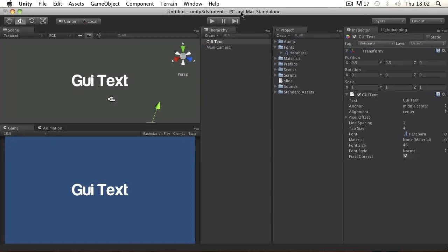Open GUIText help book icon

tap(437, 94)
